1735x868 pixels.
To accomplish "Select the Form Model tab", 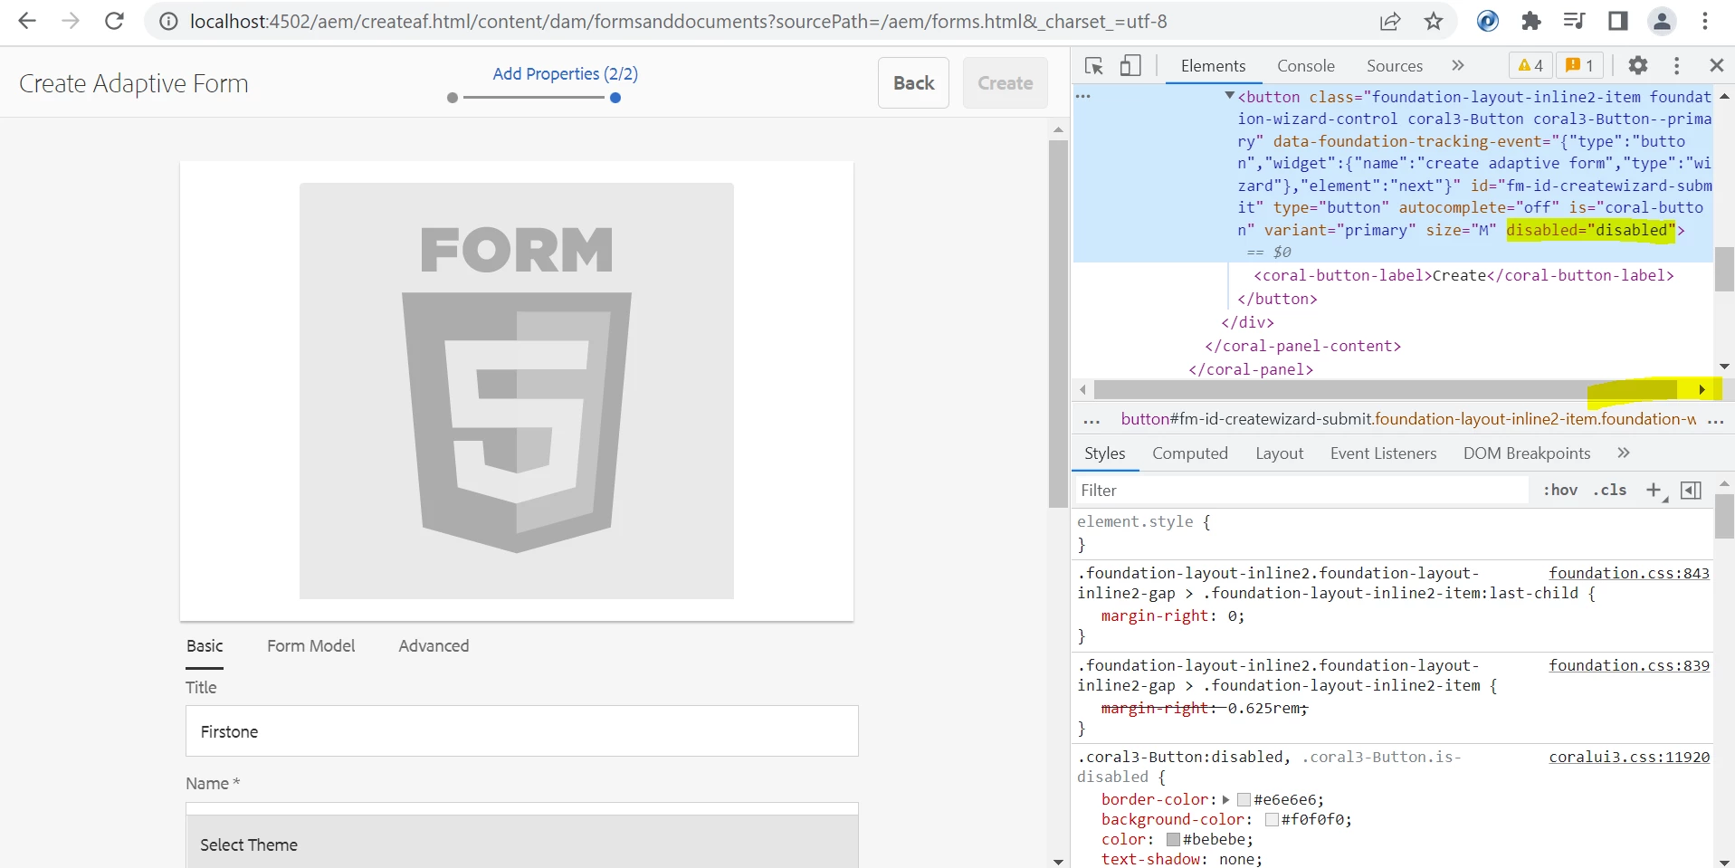I will pyautogui.click(x=311, y=646).
